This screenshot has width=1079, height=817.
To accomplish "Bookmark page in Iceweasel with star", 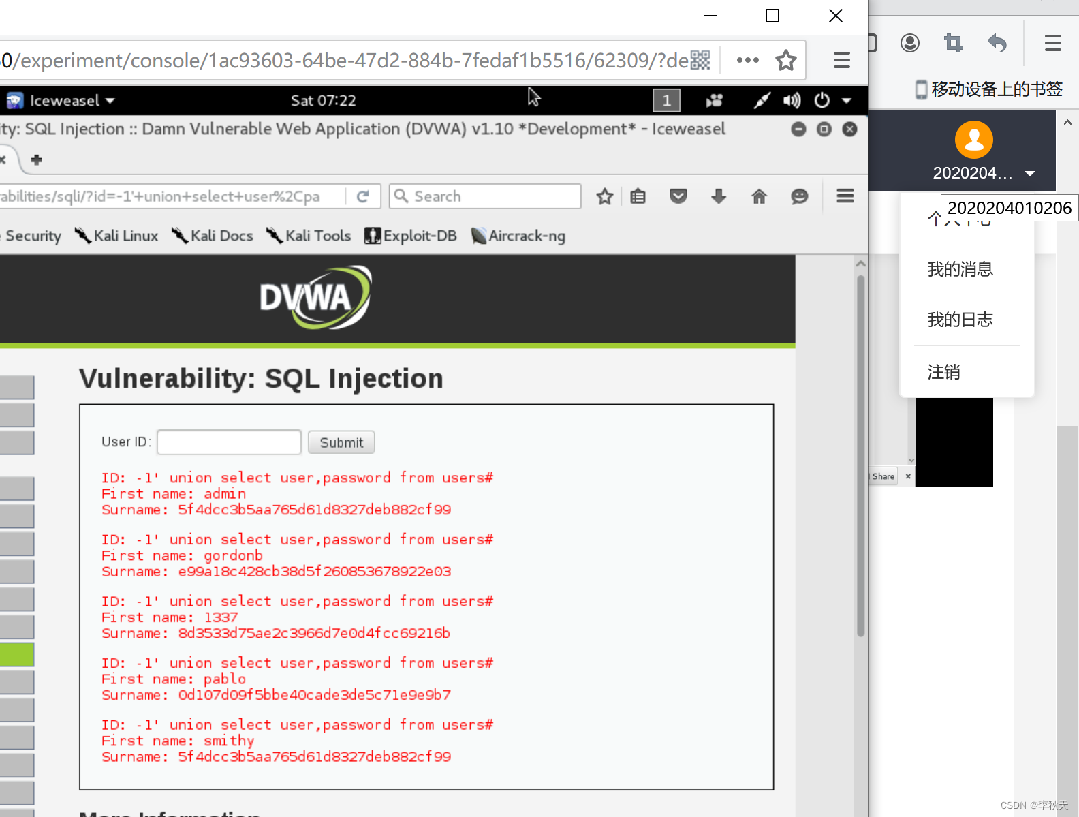I will 605,196.
